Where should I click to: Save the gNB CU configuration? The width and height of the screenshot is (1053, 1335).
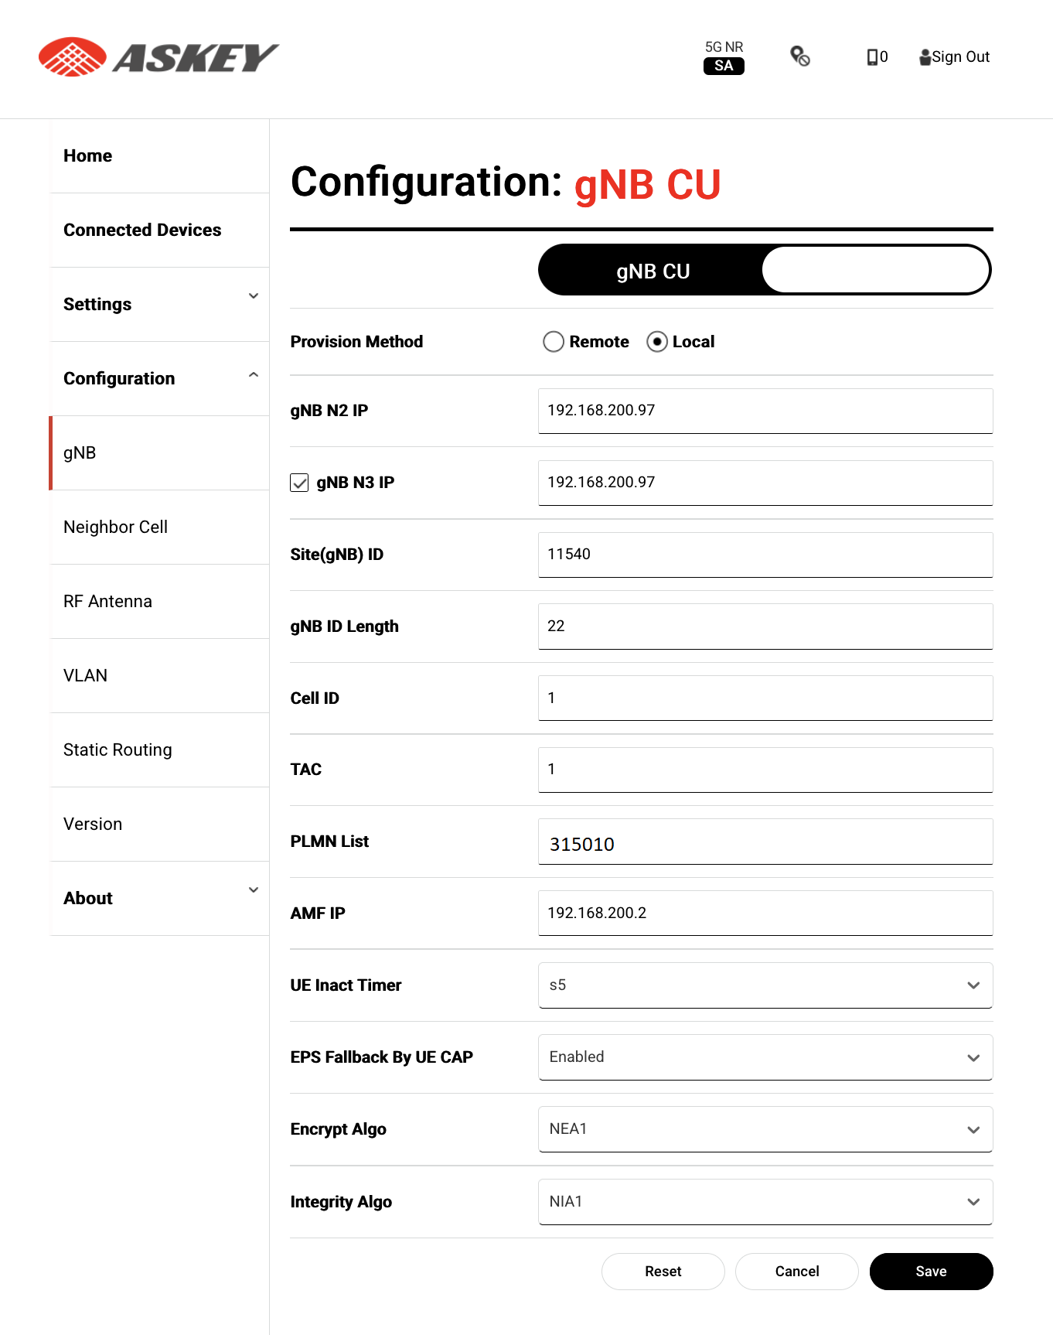click(x=931, y=1272)
